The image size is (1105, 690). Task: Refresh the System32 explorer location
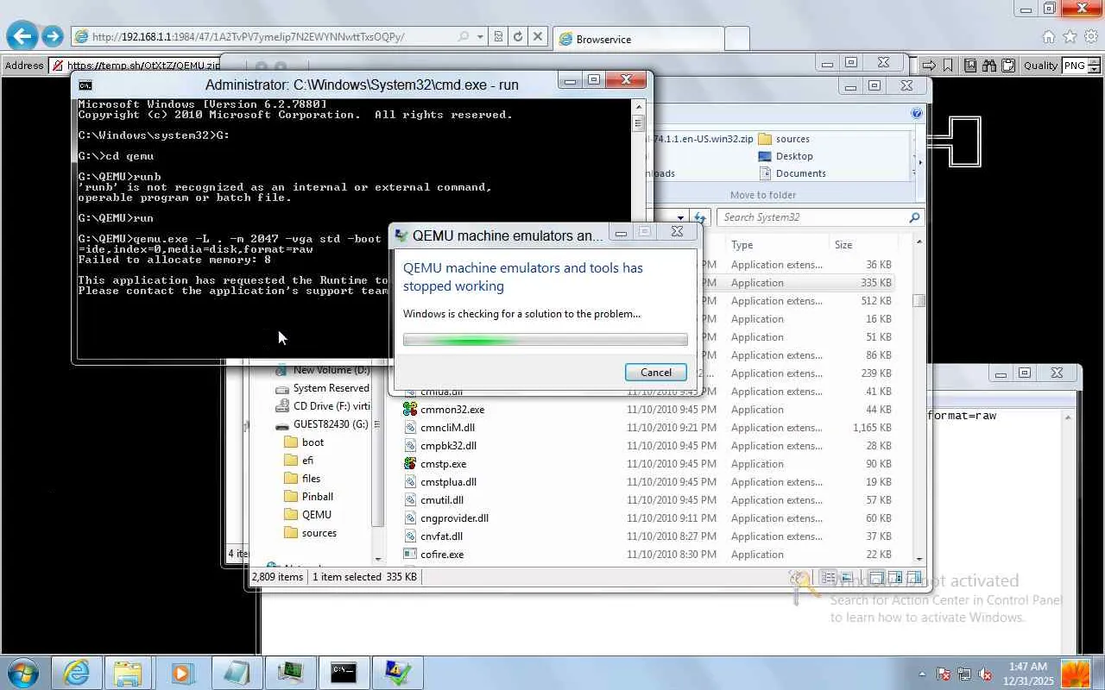pos(701,217)
